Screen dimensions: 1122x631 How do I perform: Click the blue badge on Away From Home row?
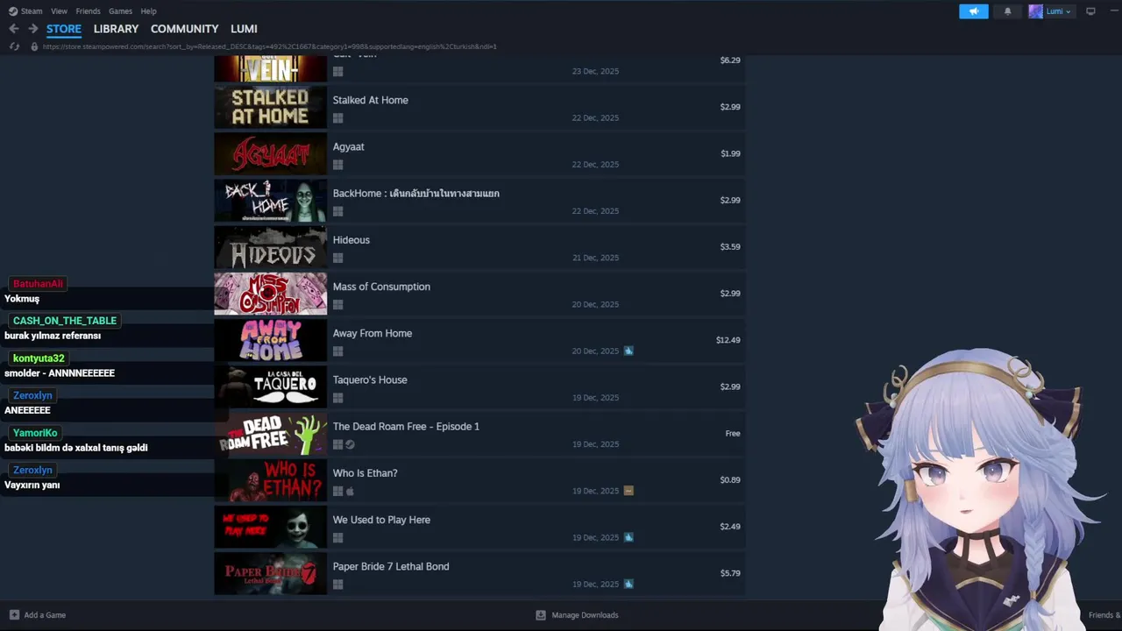tap(628, 351)
